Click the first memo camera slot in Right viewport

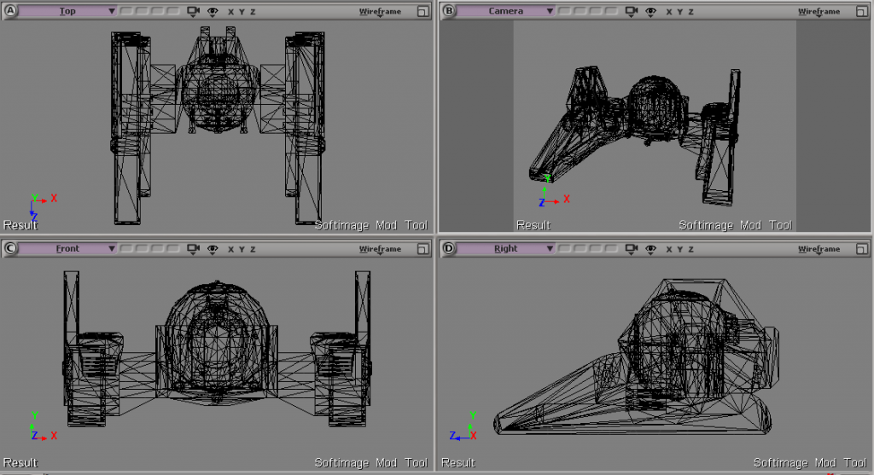[565, 249]
